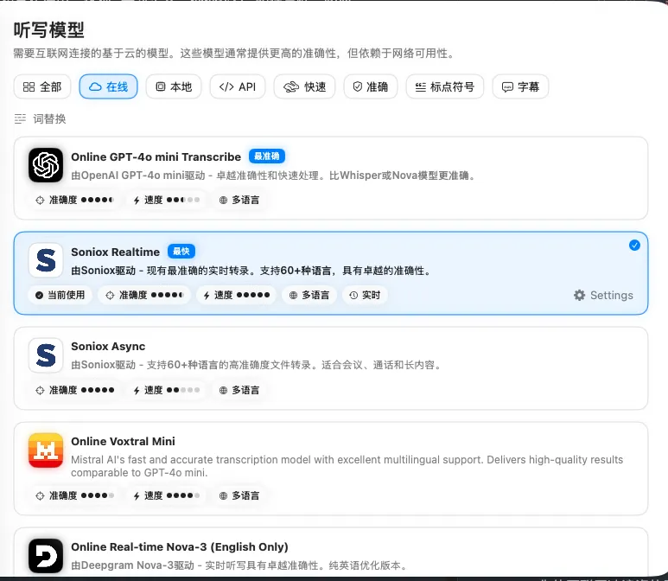Click Soniox Async 速度 rating chip
Screen dimensions: 668x581
[167, 390]
